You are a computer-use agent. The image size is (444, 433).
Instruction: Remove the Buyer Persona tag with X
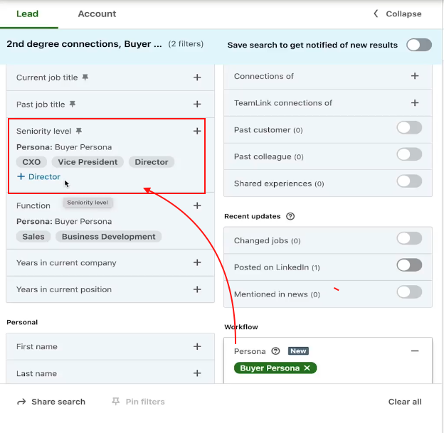tap(307, 368)
